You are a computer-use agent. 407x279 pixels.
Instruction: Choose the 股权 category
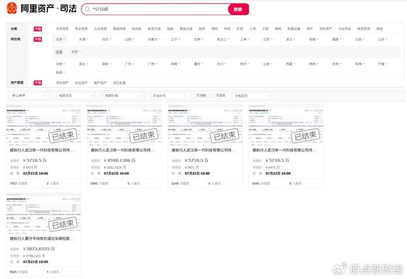tap(202, 29)
